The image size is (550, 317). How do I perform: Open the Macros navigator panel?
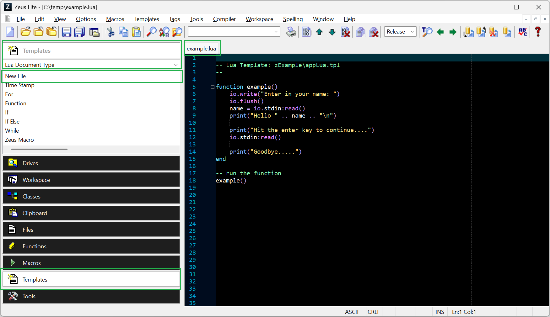point(91,263)
